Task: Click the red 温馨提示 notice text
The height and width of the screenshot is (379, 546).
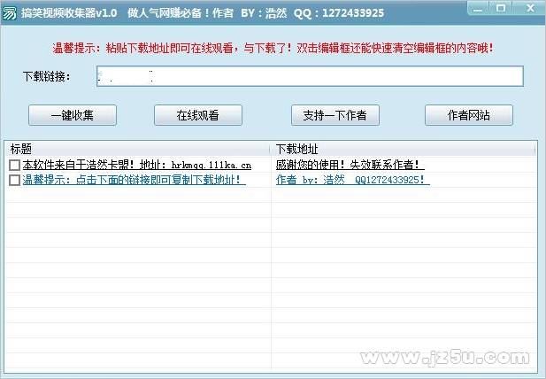Action: pos(273,48)
